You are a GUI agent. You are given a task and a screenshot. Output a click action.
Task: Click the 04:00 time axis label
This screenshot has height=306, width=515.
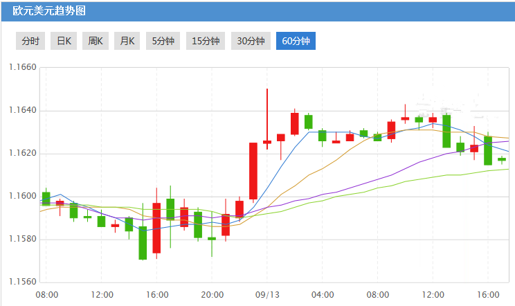click(x=323, y=294)
